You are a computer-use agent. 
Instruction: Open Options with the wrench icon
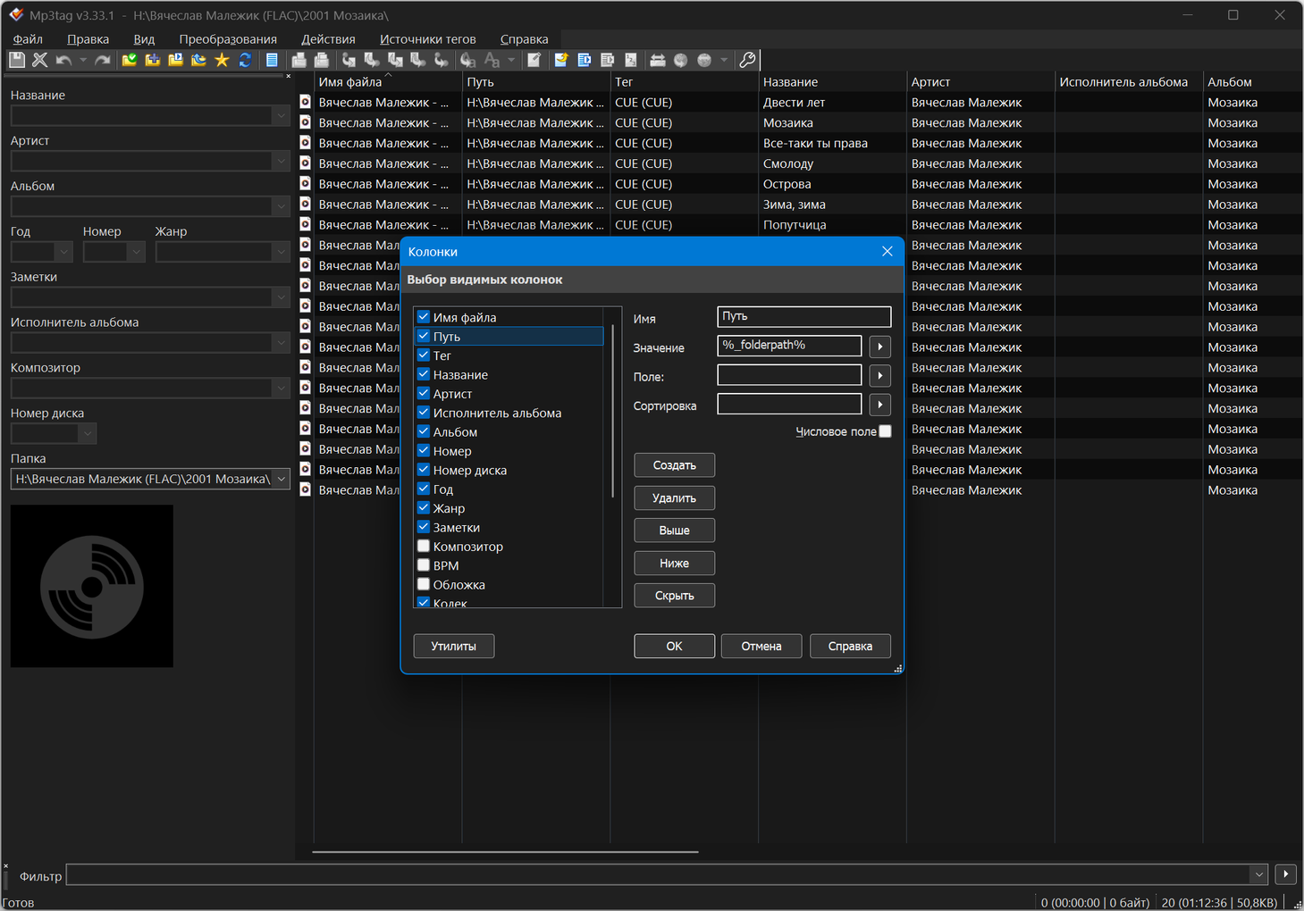[748, 60]
